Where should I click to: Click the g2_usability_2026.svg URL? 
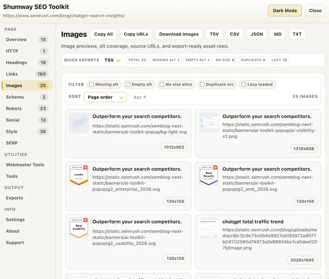(x=138, y=237)
